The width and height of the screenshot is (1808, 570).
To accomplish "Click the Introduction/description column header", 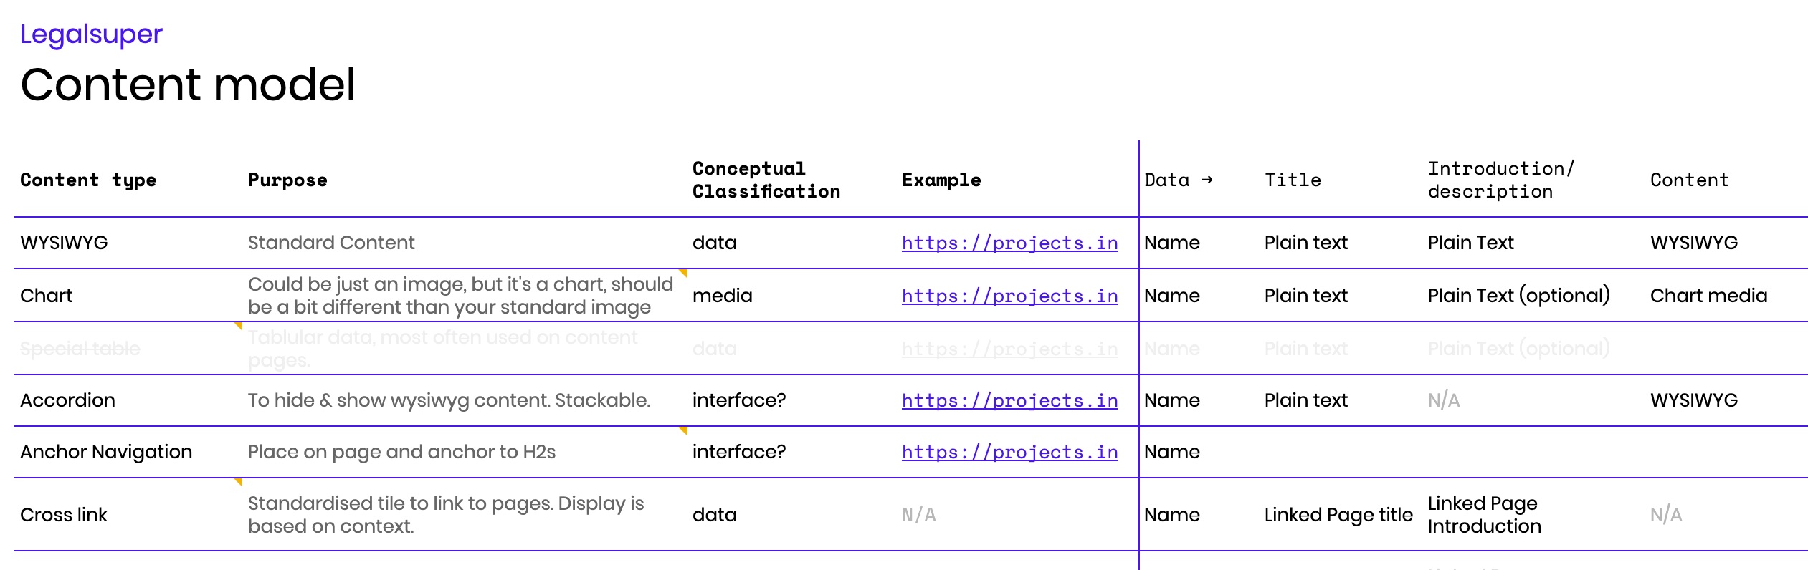I will point(1500,180).
